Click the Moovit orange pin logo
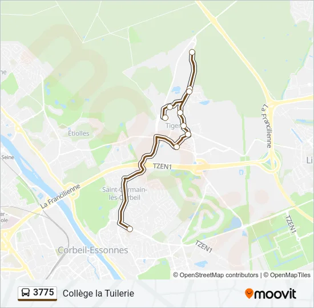314x308 pixels. pos(249,294)
